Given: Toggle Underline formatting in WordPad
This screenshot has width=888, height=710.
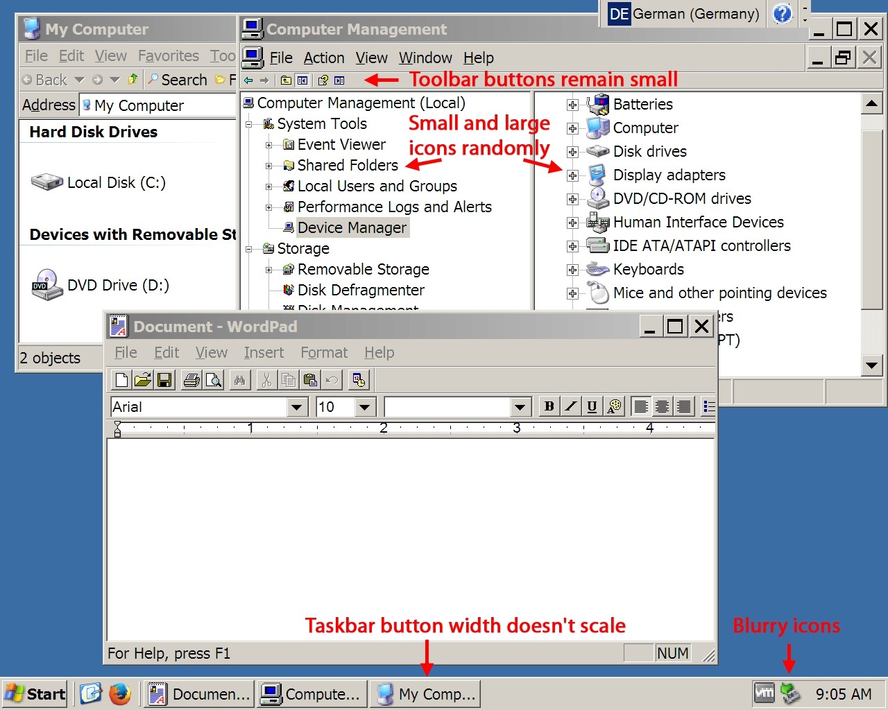Looking at the screenshot, I should coord(592,406).
